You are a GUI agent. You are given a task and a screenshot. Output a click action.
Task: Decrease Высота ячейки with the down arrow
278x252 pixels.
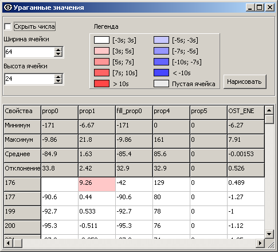point(58,81)
